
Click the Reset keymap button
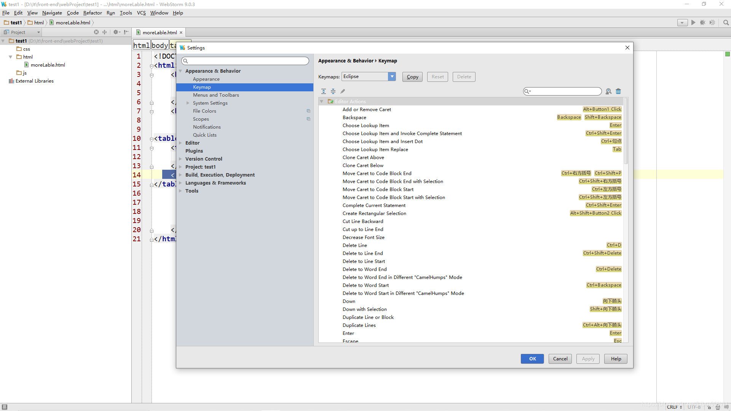pyautogui.click(x=437, y=76)
